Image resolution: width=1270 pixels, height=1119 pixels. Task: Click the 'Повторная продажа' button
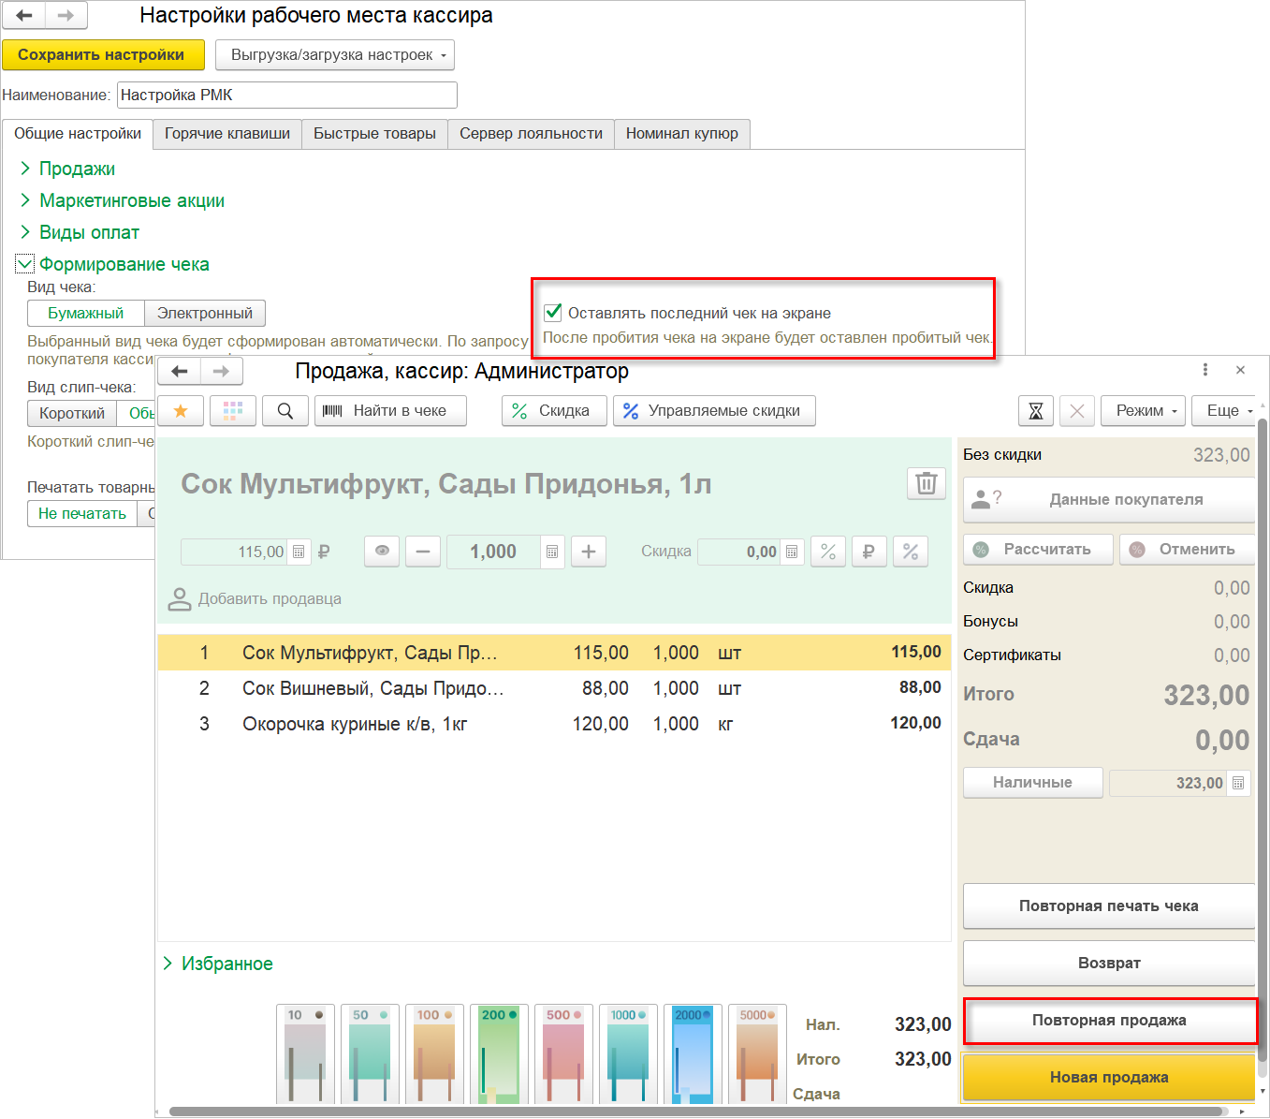click(x=1109, y=1020)
